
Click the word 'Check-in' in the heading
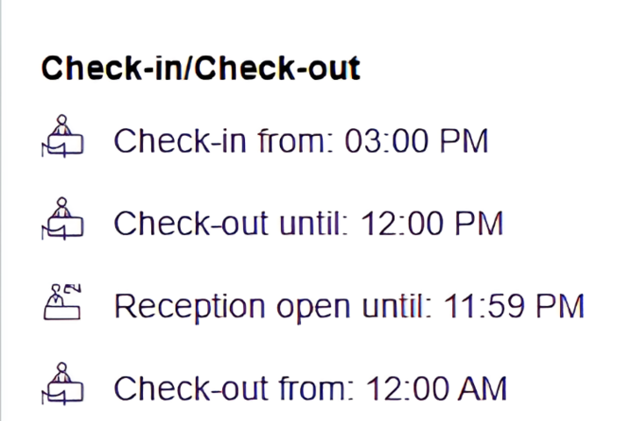coord(110,68)
